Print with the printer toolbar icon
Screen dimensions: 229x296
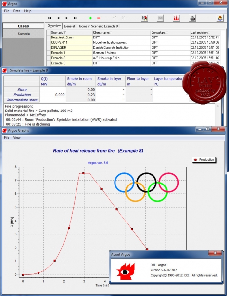coord(192,18)
